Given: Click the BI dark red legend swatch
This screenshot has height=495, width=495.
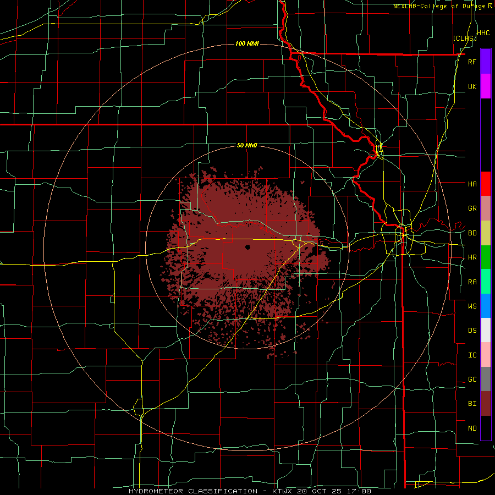Looking at the screenshot, I should [x=486, y=404].
